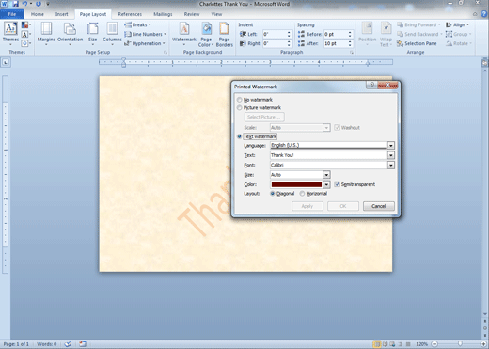Switch to the Review tab
This screenshot has width=489, height=349.
(192, 14)
